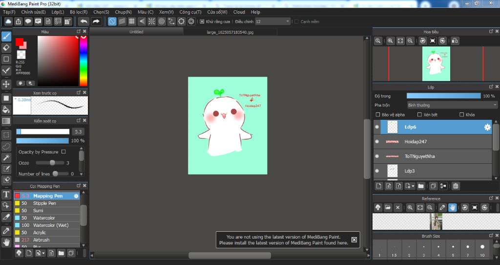Click the brush size value field 5.3
The image size is (500, 265).
pyautogui.click(x=78, y=132)
